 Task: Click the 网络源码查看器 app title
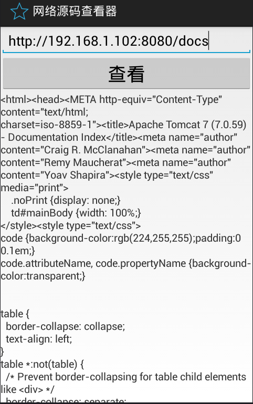pyautogui.click(x=75, y=12)
